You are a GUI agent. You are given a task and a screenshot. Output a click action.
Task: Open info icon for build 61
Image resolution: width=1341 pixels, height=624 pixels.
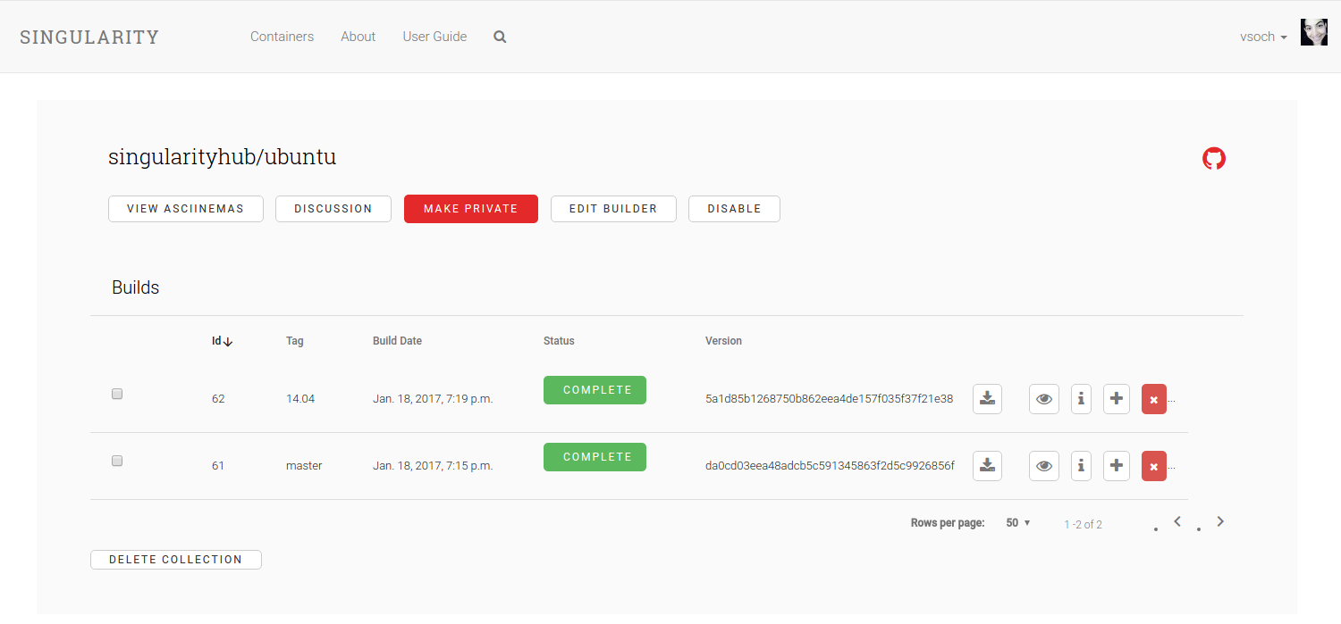1081,466
